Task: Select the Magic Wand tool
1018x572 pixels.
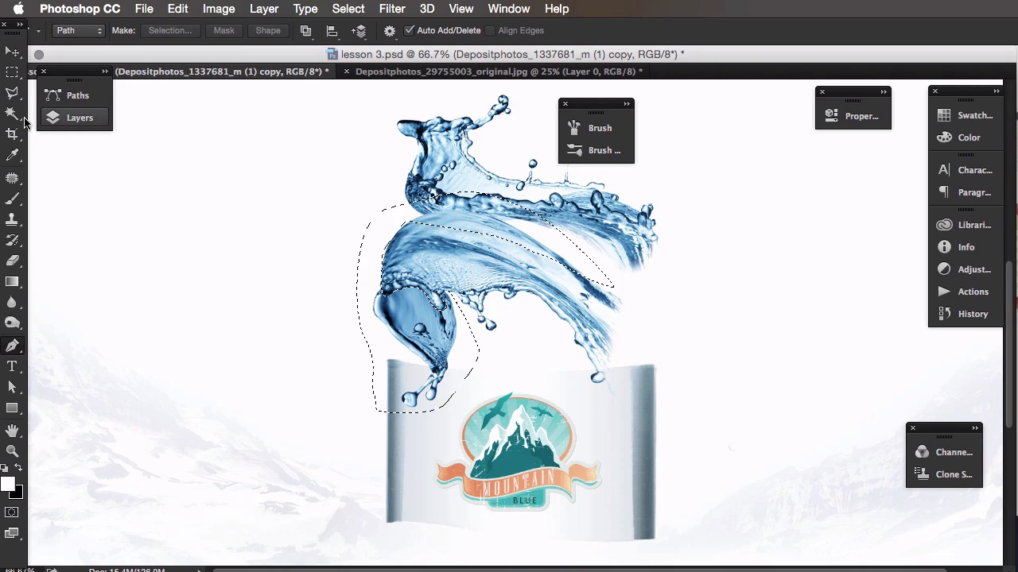Action: [12, 114]
